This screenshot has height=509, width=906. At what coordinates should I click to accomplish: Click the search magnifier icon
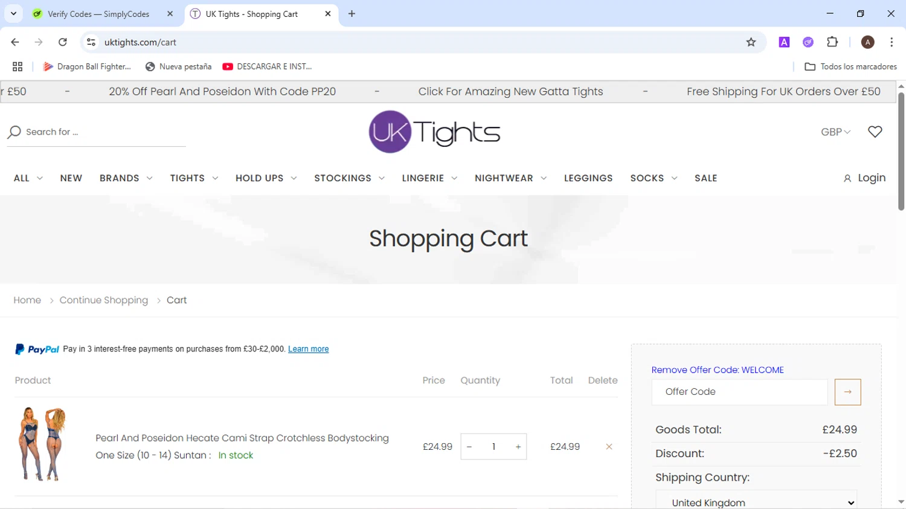(x=14, y=132)
